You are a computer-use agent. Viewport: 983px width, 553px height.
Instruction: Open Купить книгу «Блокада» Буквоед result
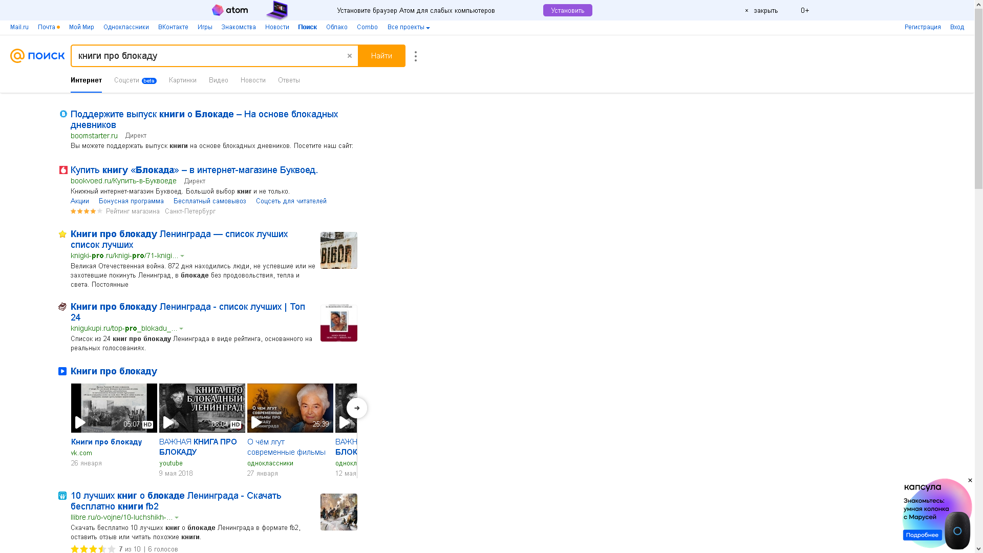(194, 170)
